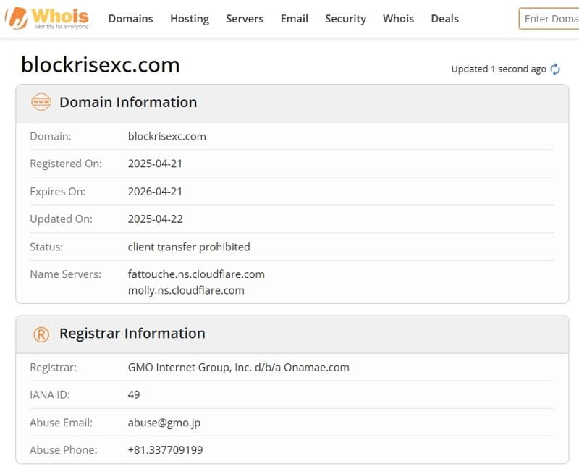Click the refresh icon beside Updated text

click(555, 69)
